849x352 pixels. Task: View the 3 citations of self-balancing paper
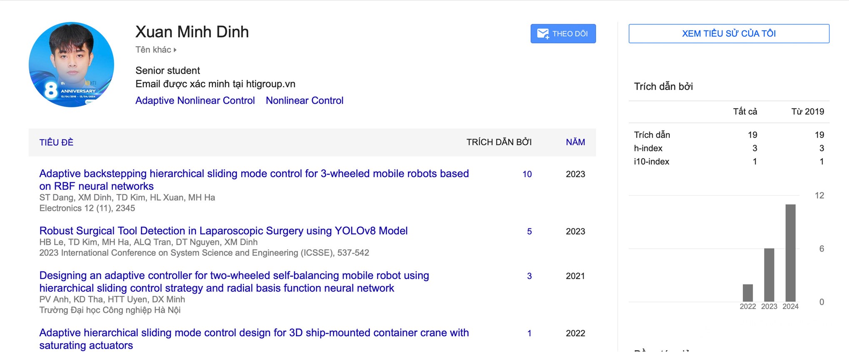click(x=529, y=276)
